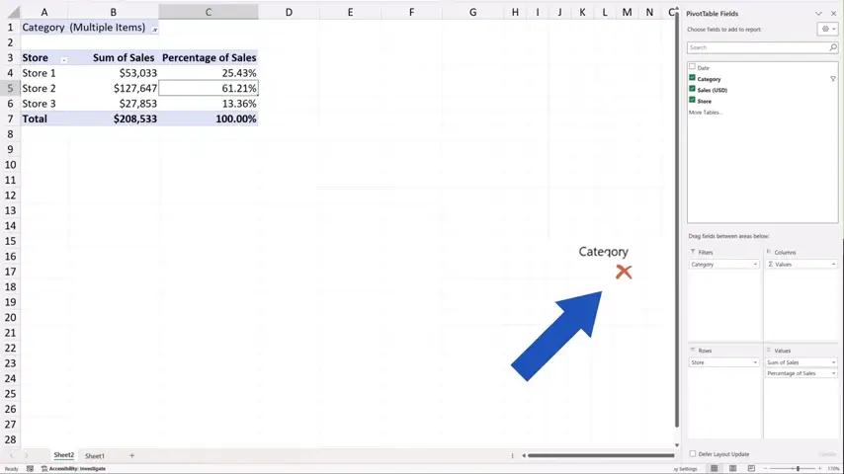The height and width of the screenshot is (474, 844).
Task: Expand Percentage of Sales dropdown in Values area
Action: [x=834, y=373]
